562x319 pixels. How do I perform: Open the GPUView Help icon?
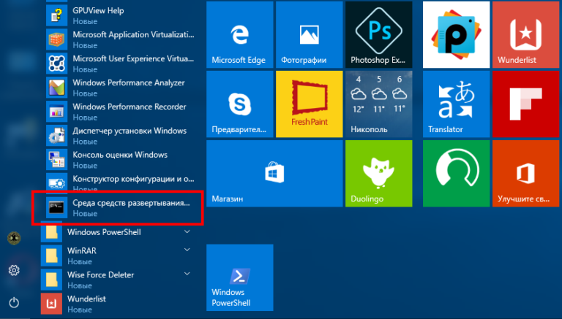(x=56, y=15)
